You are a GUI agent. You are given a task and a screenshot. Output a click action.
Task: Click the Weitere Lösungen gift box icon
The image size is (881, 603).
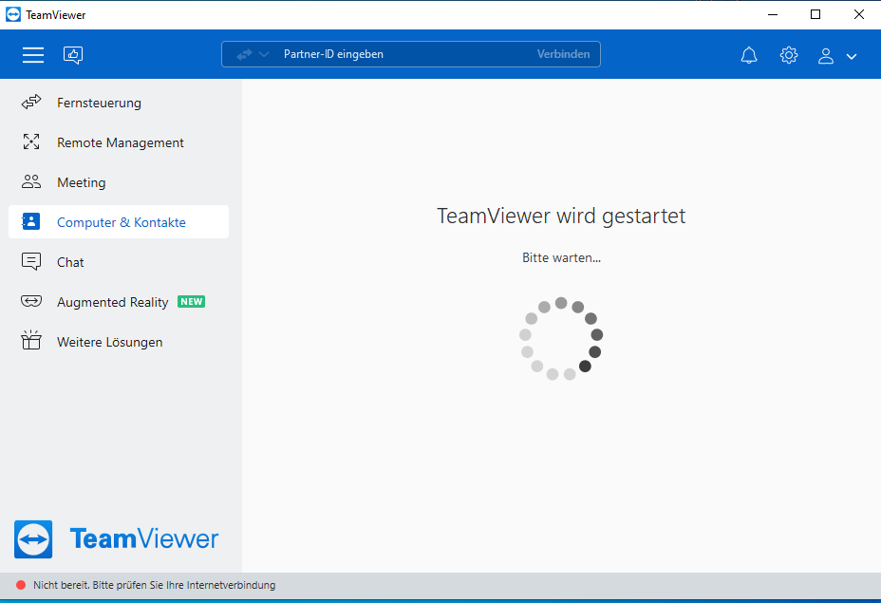pos(31,340)
